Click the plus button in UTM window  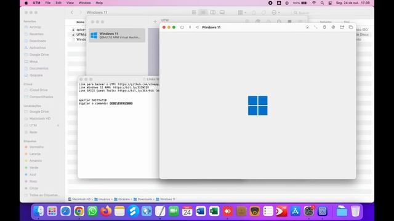155,22
